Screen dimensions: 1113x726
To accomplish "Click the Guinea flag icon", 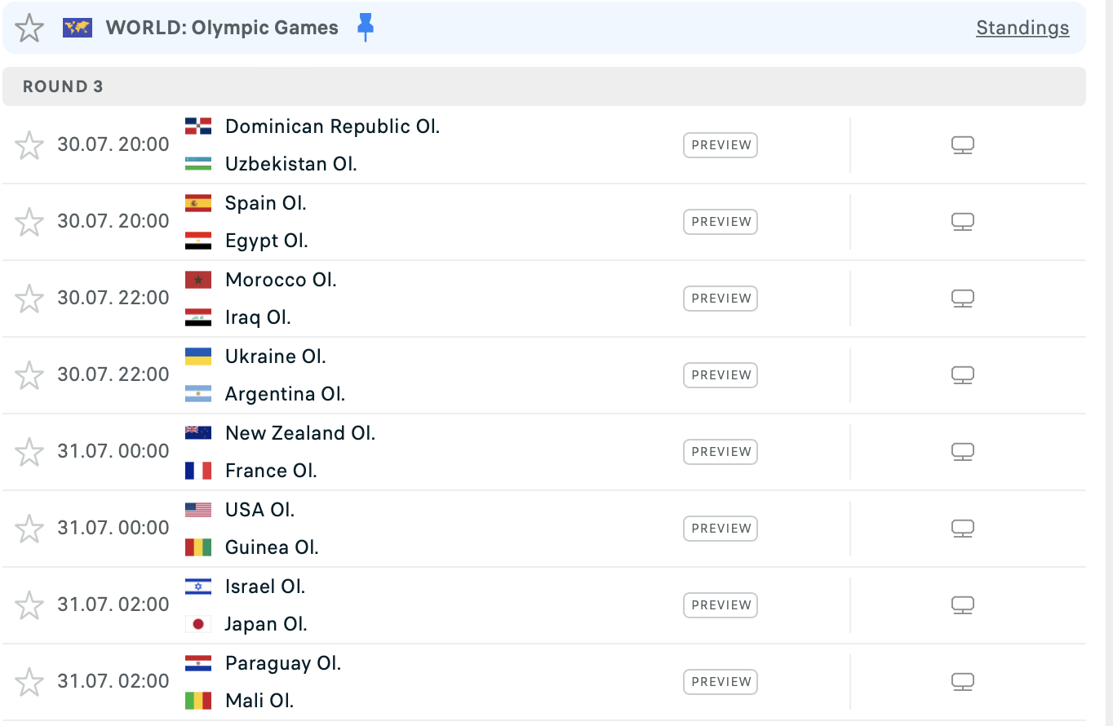I will tap(198, 547).
